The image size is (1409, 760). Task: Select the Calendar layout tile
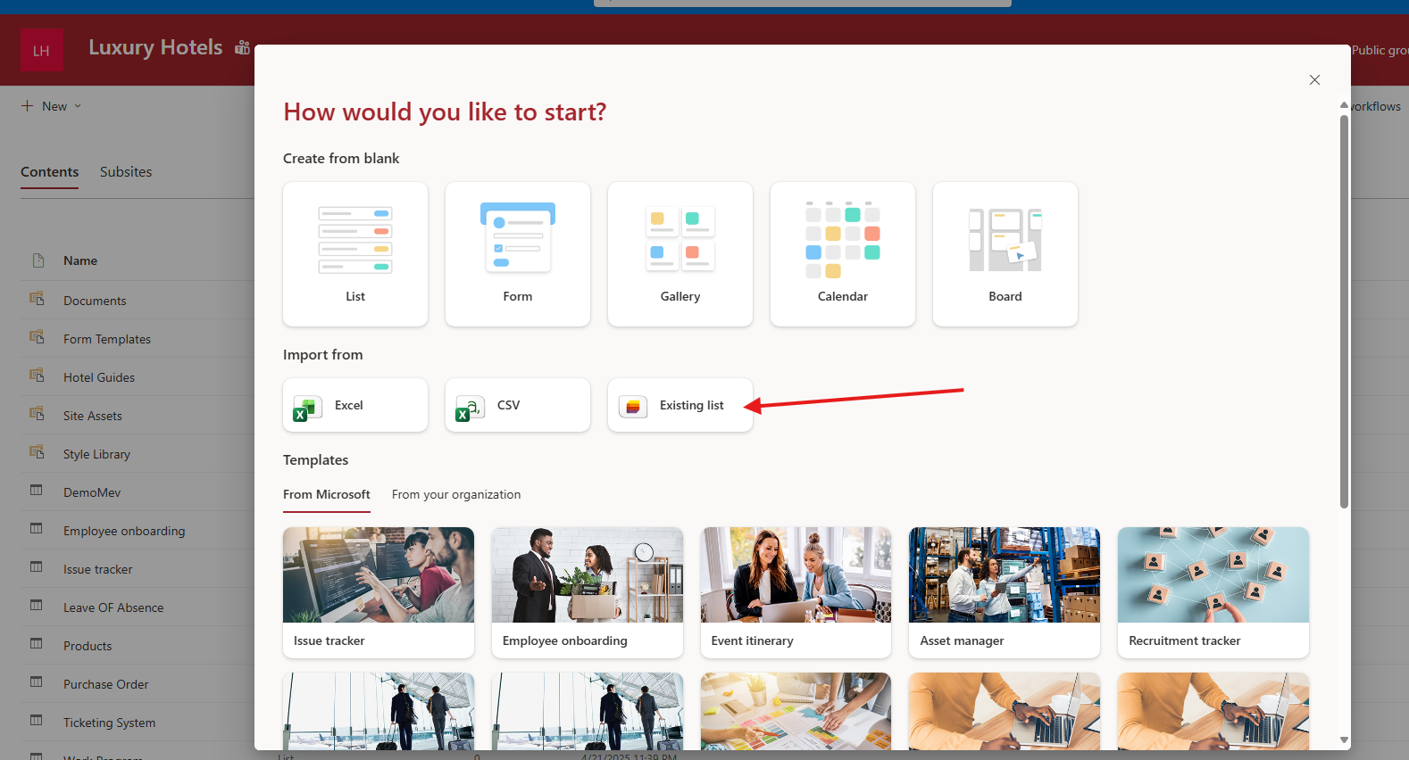[843, 254]
